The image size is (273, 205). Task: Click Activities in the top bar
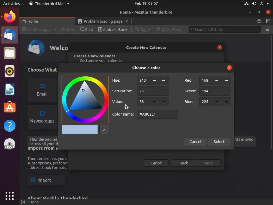[11, 3]
